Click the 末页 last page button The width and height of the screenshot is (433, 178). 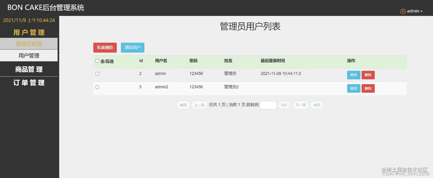(x=317, y=105)
